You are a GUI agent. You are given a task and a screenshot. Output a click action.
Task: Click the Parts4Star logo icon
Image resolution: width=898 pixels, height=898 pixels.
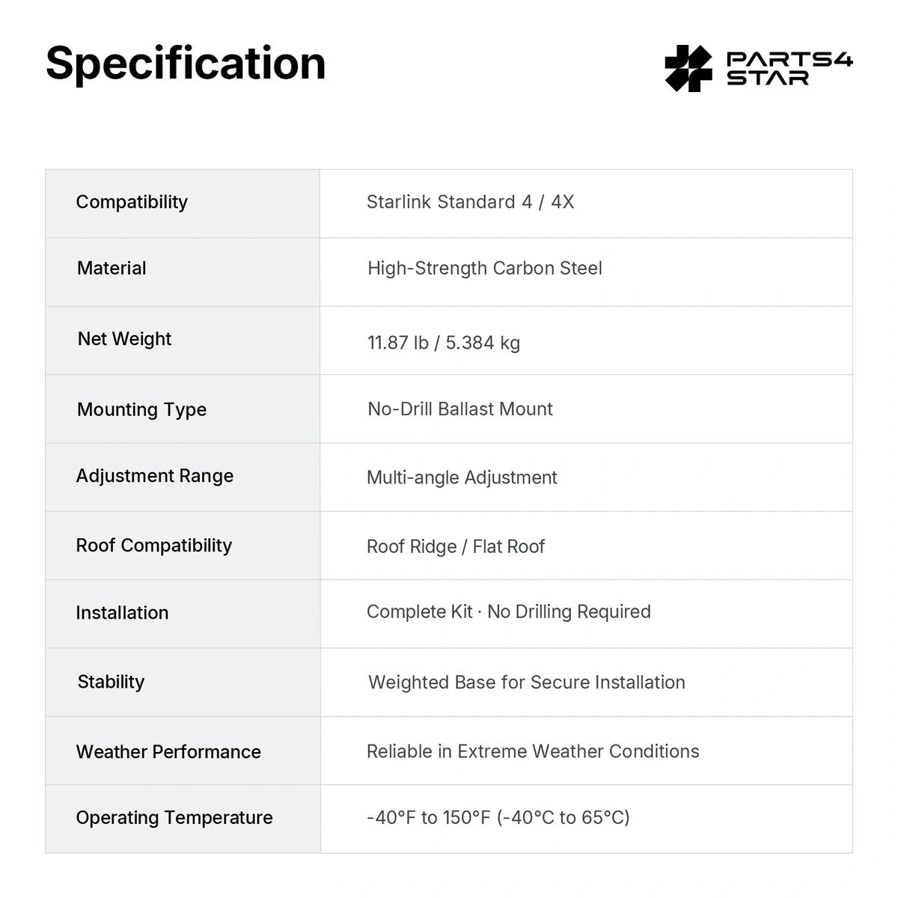[x=688, y=68]
